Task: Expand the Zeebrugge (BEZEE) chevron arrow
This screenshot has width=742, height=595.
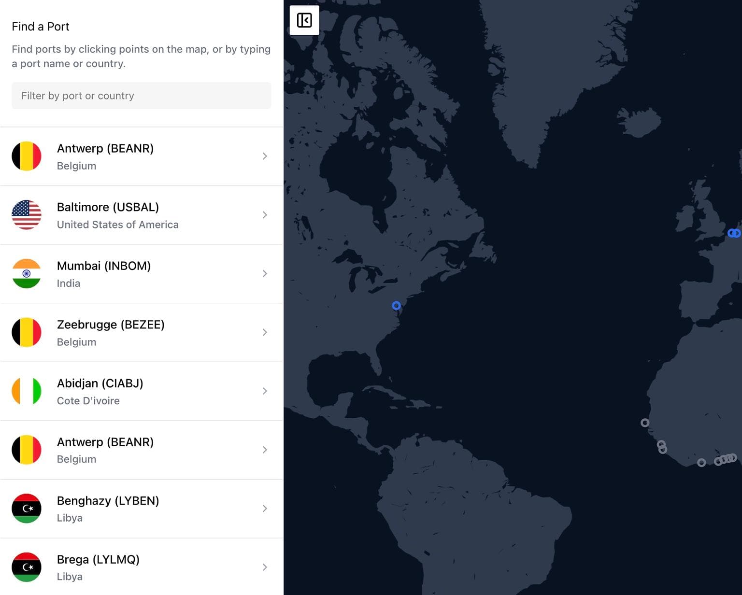Action: pyautogui.click(x=265, y=332)
